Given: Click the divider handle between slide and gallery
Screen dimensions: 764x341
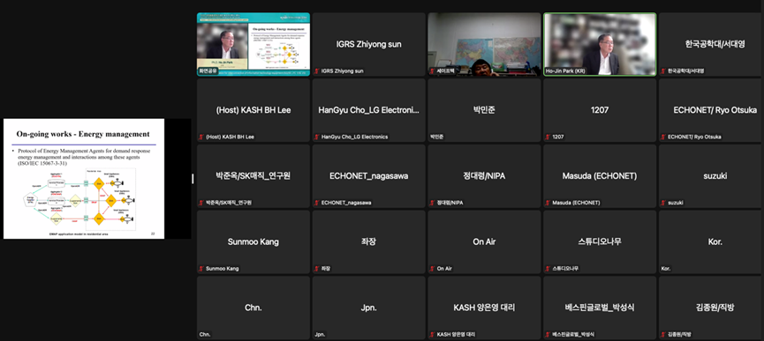Looking at the screenshot, I should click(x=193, y=179).
